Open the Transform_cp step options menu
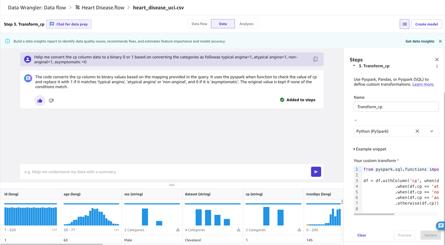This screenshot has width=445, height=245. (x=437, y=66)
